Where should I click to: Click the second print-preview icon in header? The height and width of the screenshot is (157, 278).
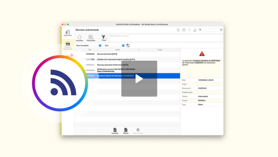[x=184, y=30]
